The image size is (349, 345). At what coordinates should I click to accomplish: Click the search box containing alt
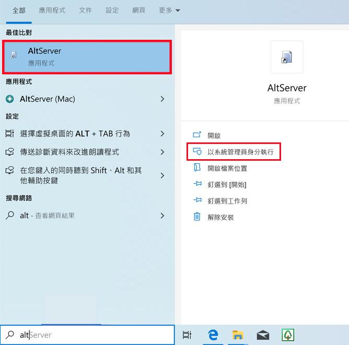(87, 335)
